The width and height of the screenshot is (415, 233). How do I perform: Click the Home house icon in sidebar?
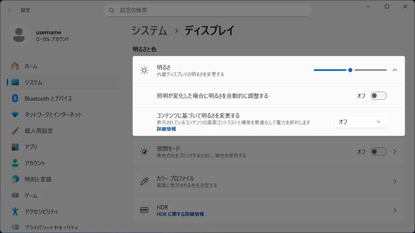[15, 66]
